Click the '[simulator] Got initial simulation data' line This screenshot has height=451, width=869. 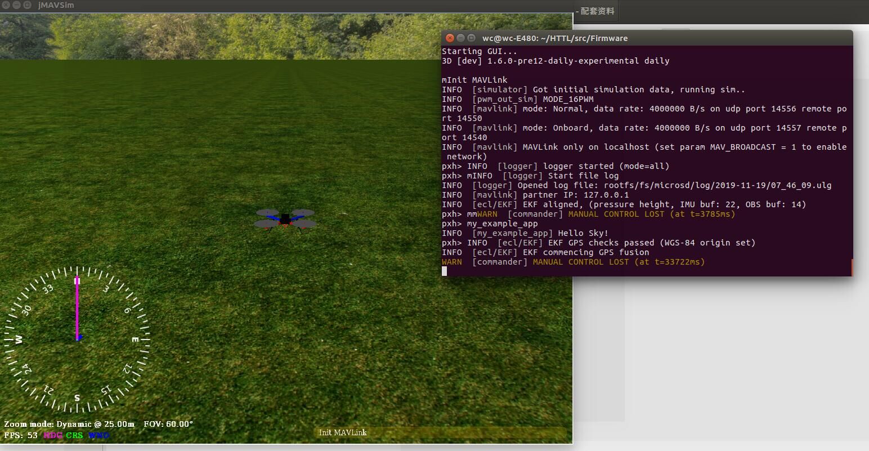coord(593,90)
